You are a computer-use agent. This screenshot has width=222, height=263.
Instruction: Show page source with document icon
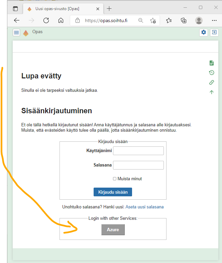tap(212, 63)
